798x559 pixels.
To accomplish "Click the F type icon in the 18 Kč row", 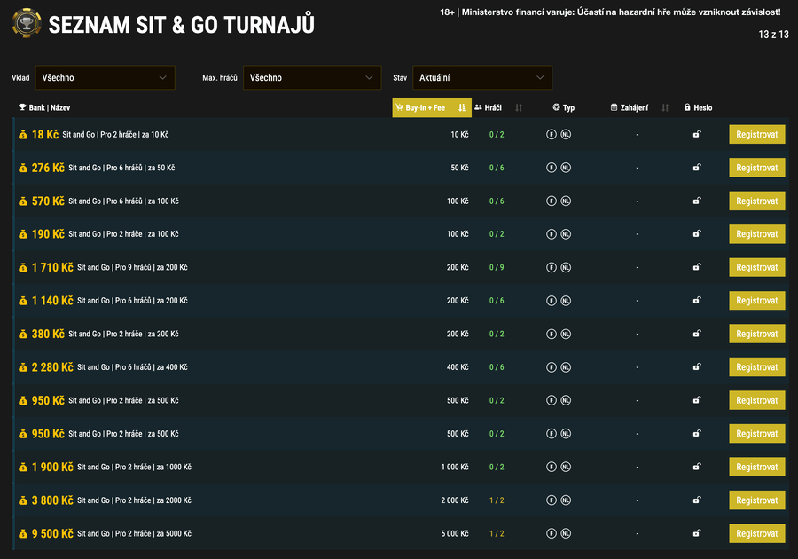I will 552,134.
